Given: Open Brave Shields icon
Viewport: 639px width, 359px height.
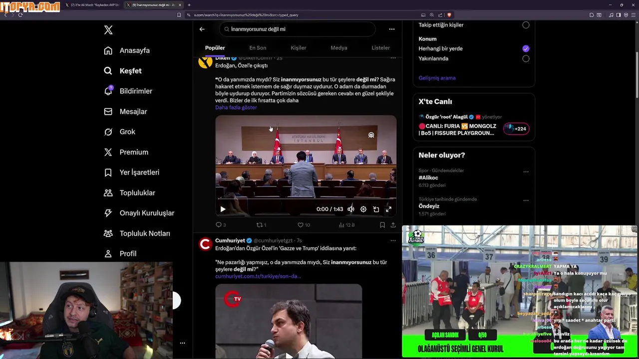Looking at the screenshot, I should pyautogui.click(x=449, y=15).
